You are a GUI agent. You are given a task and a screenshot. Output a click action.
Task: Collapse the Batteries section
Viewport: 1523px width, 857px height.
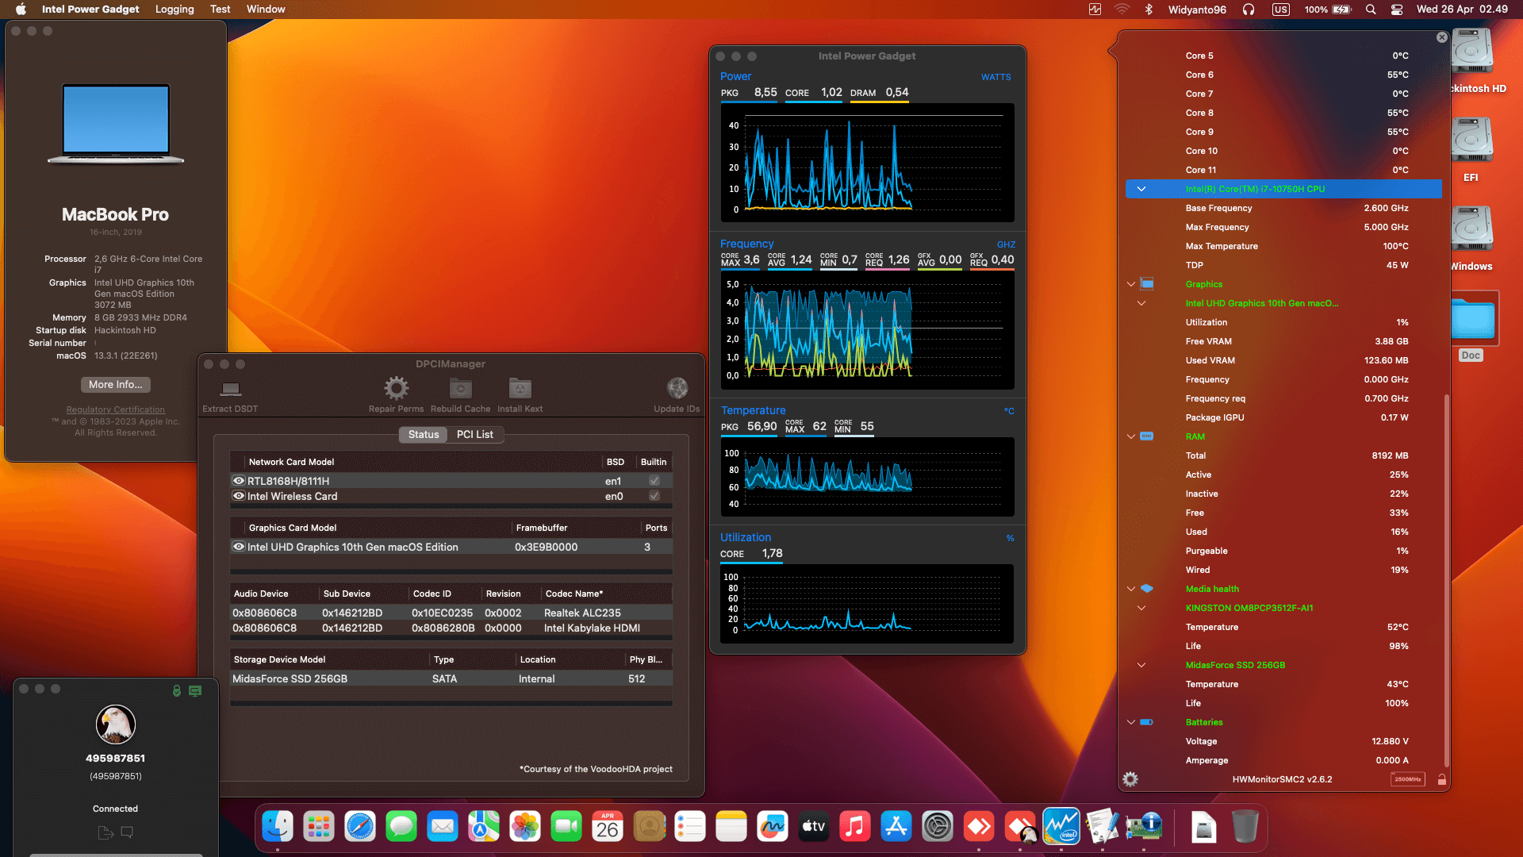click(x=1131, y=722)
